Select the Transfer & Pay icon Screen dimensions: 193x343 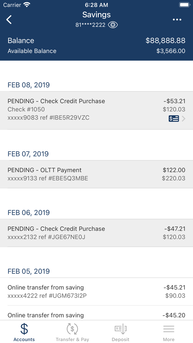72,329
